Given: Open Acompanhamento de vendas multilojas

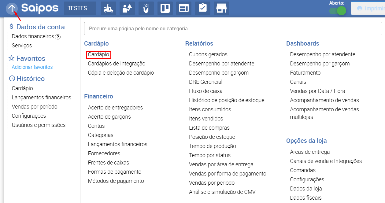Looking at the screenshot, I should pos(324,113).
